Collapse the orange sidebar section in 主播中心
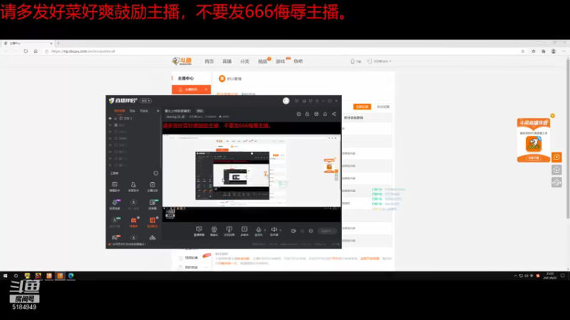 [x=206, y=90]
